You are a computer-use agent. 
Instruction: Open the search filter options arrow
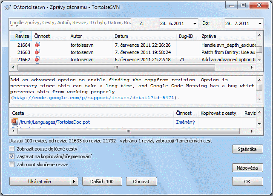17,26
